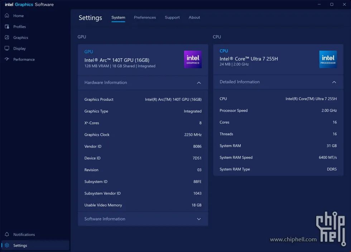
Task: Click the blue GPU card label
Action: tap(89, 51)
